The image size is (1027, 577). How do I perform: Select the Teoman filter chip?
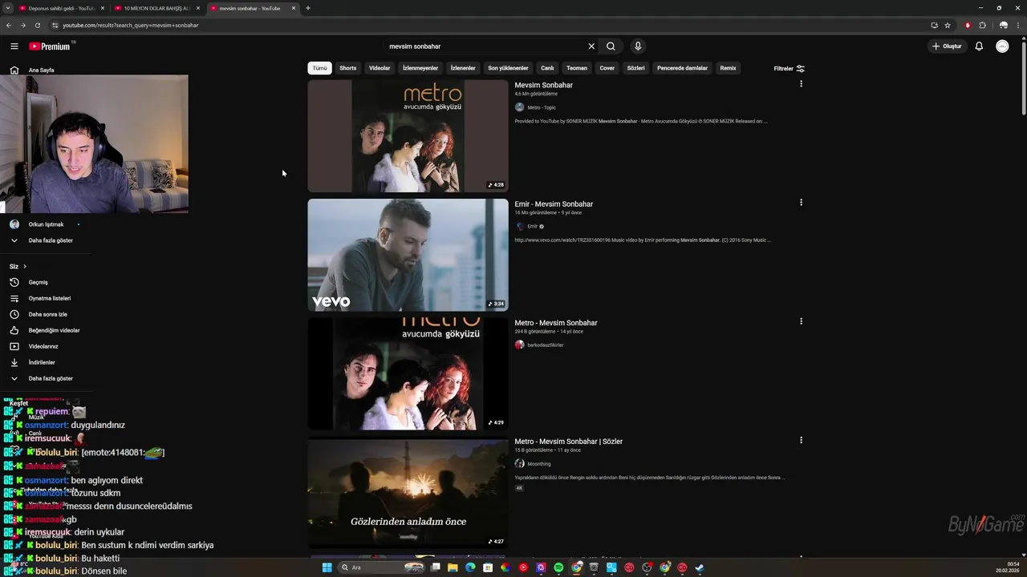point(577,68)
